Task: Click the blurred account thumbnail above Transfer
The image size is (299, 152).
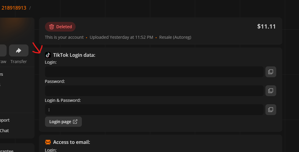Action: pos(17,31)
